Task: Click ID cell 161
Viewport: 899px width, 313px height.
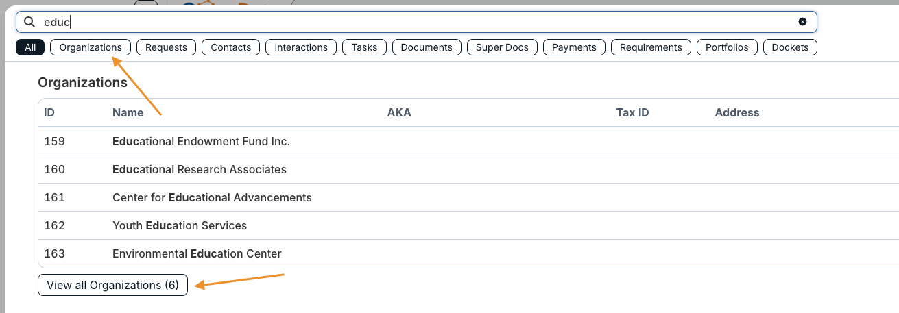Action: click(x=54, y=197)
